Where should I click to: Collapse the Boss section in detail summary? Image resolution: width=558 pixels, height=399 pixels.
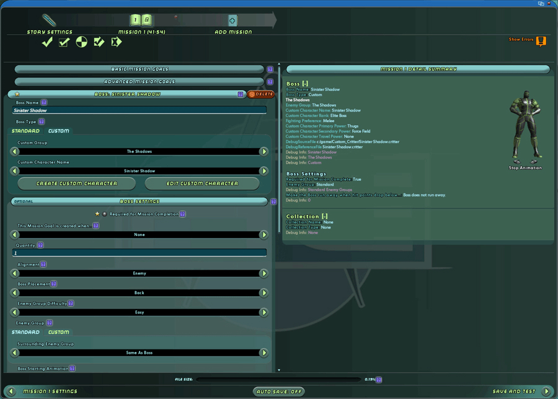point(305,84)
